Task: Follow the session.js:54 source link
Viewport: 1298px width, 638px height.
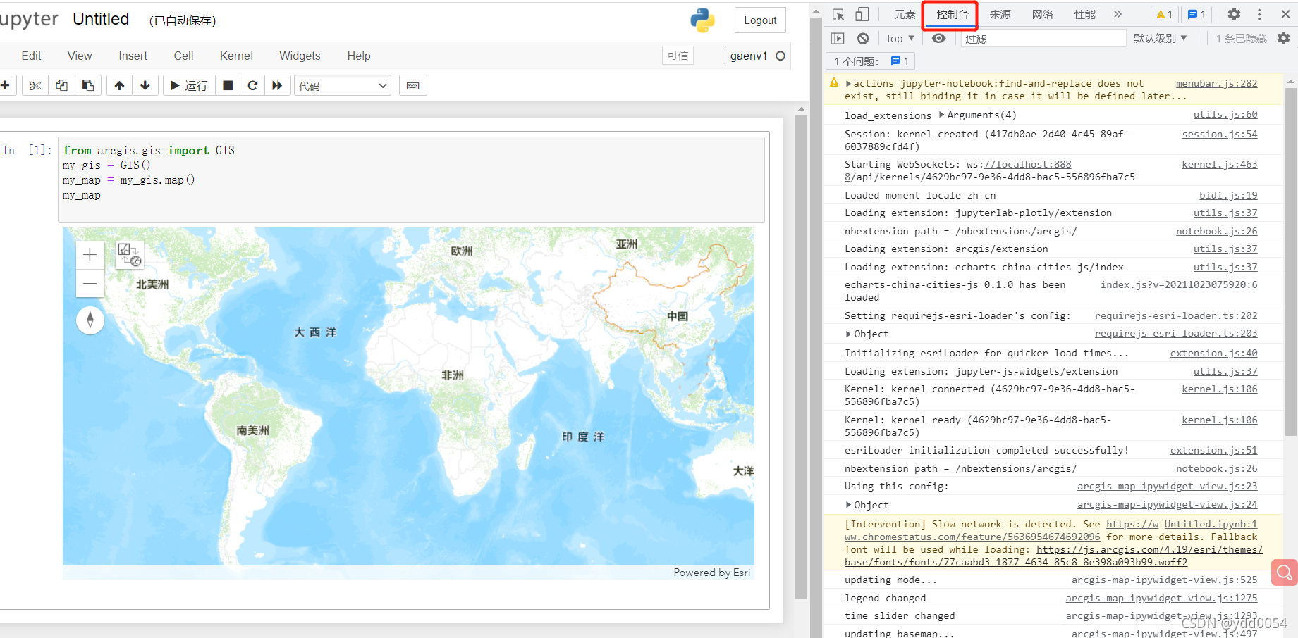Action: tap(1219, 134)
